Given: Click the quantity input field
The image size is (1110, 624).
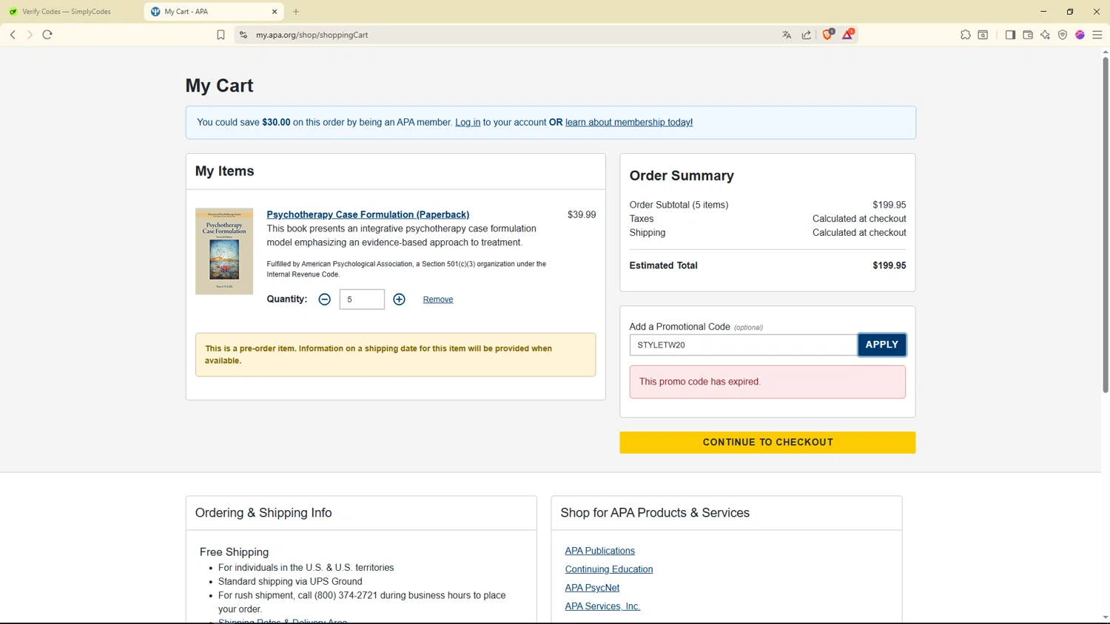Looking at the screenshot, I should 362,299.
